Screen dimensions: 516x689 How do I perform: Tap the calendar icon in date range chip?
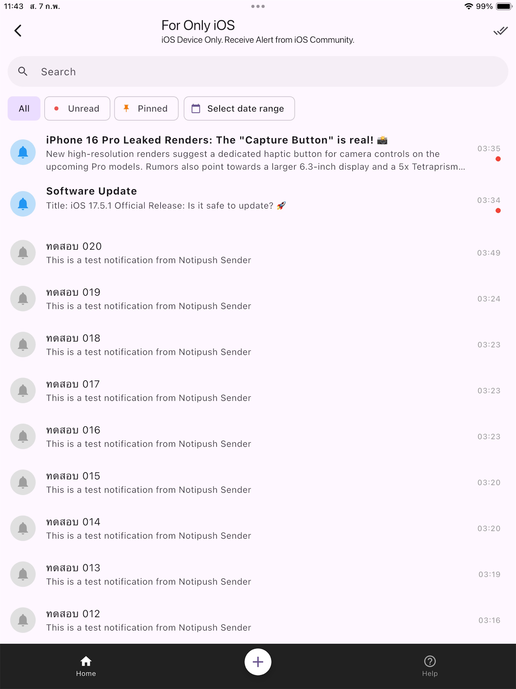click(196, 108)
